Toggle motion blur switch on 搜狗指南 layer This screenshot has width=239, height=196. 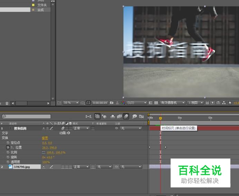click(x=63, y=128)
